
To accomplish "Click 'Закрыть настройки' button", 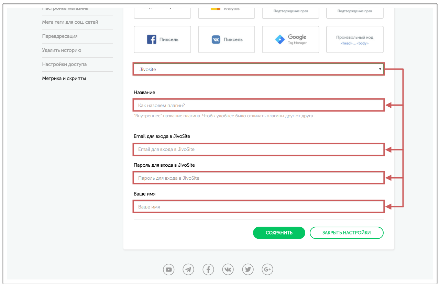I will [346, 233].
